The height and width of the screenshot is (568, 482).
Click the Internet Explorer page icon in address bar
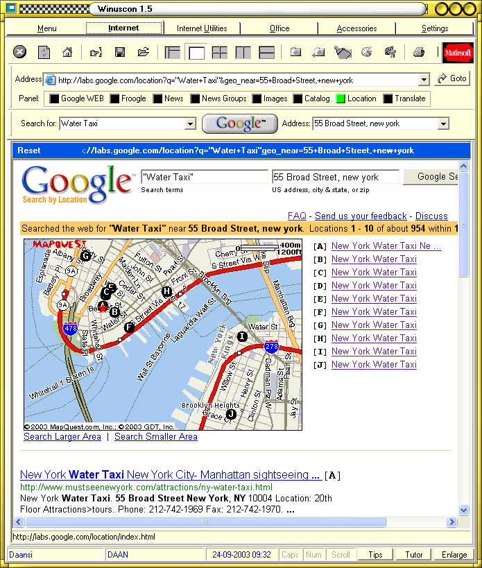[x=50, y=80]
